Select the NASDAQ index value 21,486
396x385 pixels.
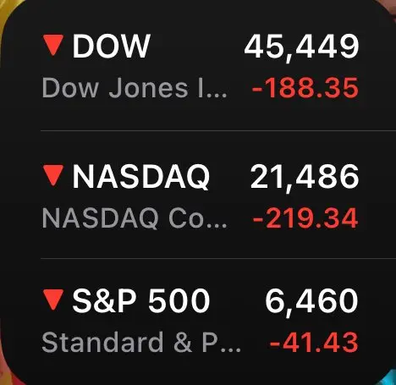[x=305, y=177]
